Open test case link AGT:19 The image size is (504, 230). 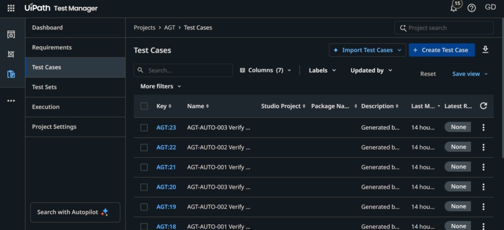coord(166,207)
